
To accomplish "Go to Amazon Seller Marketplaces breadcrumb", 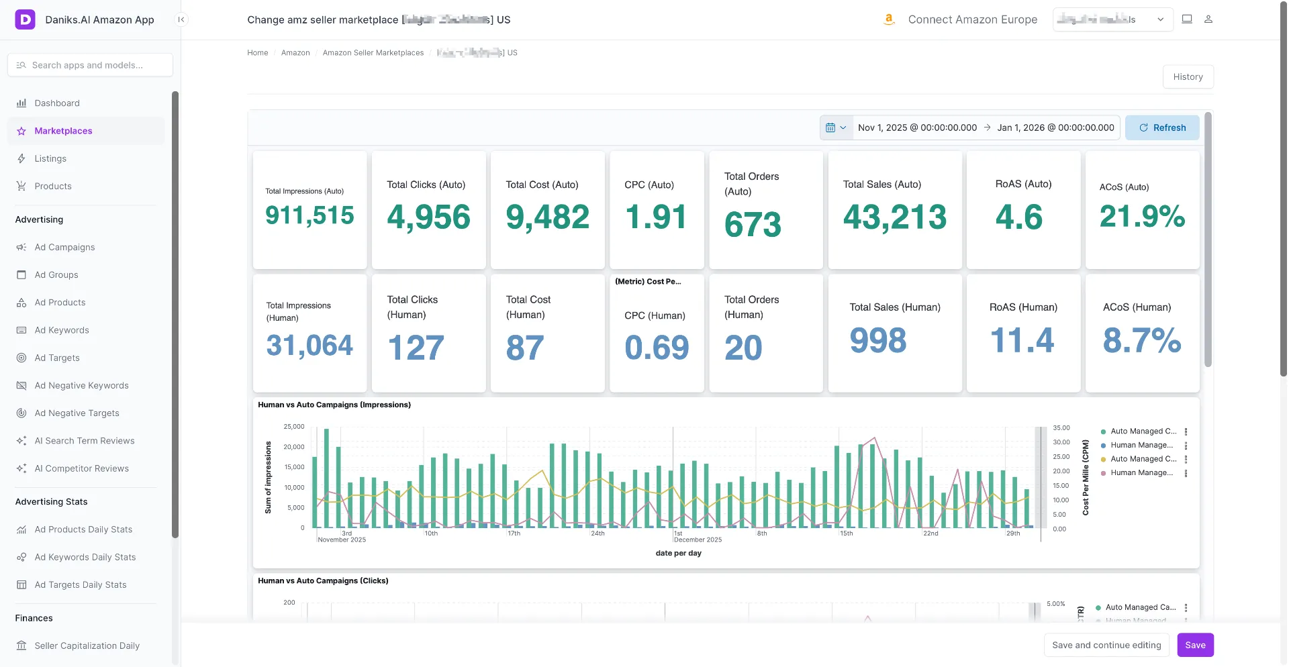I will pyautogui.click(x=373, y=53).
